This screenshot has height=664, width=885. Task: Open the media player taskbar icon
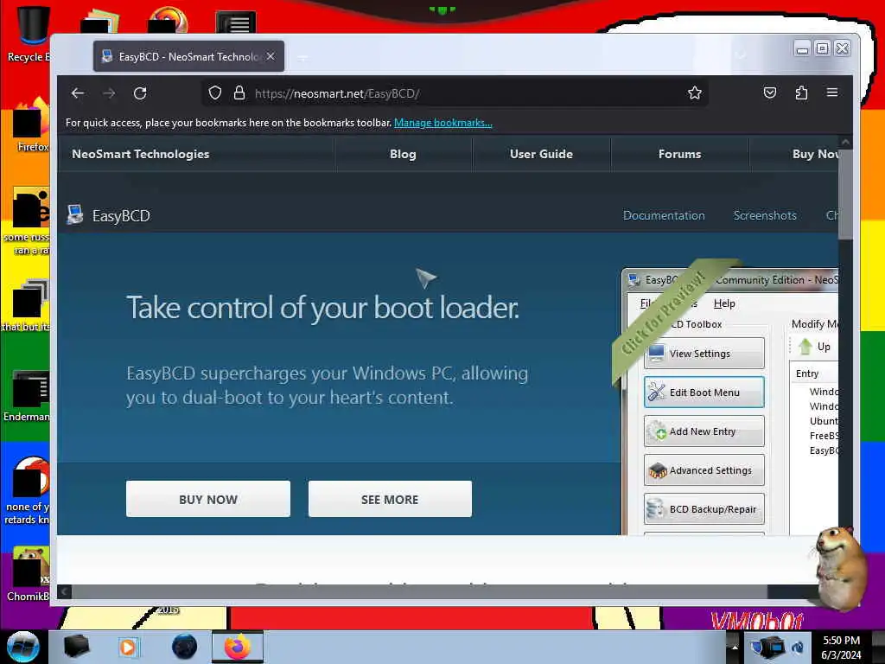click(x=128, y=647)
